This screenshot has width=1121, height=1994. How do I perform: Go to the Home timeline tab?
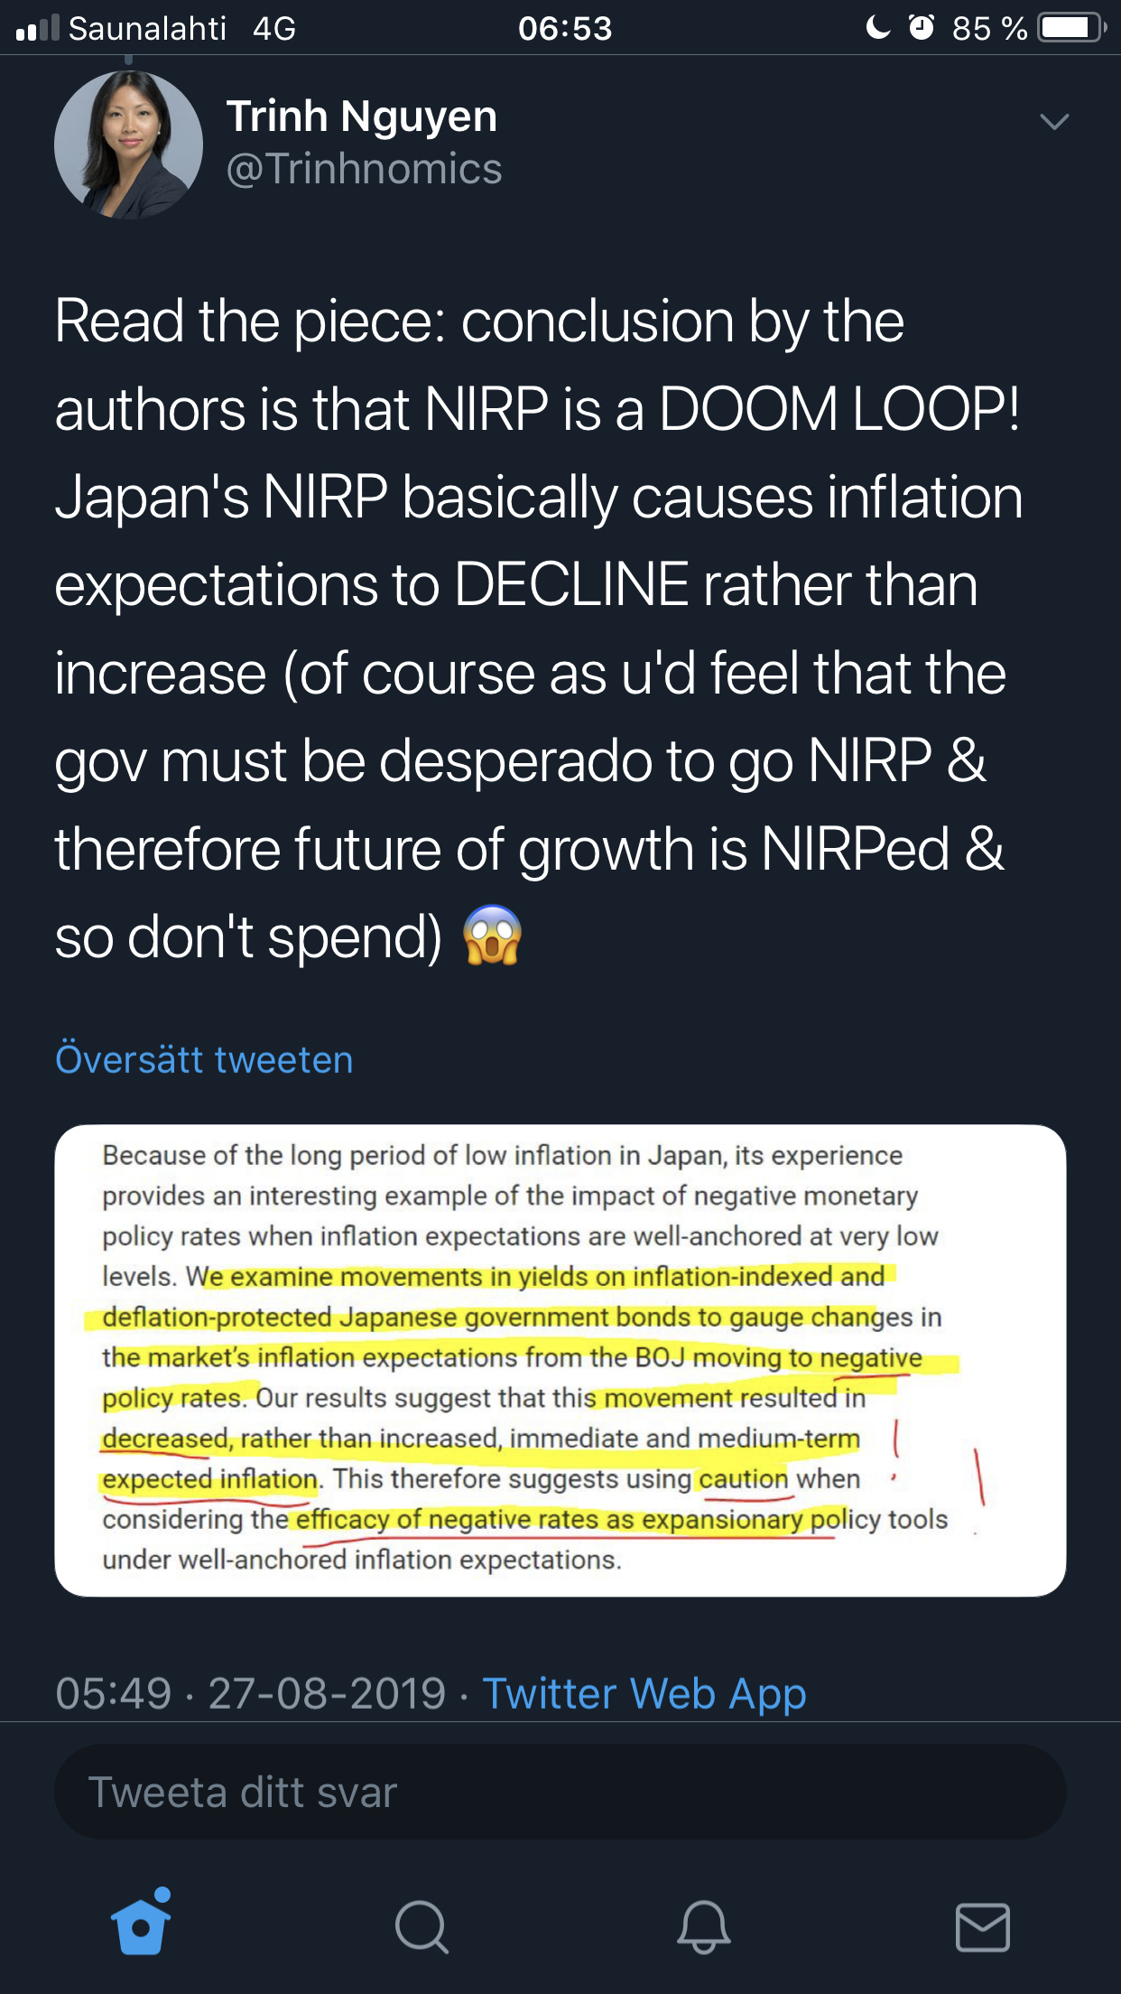141,1924
